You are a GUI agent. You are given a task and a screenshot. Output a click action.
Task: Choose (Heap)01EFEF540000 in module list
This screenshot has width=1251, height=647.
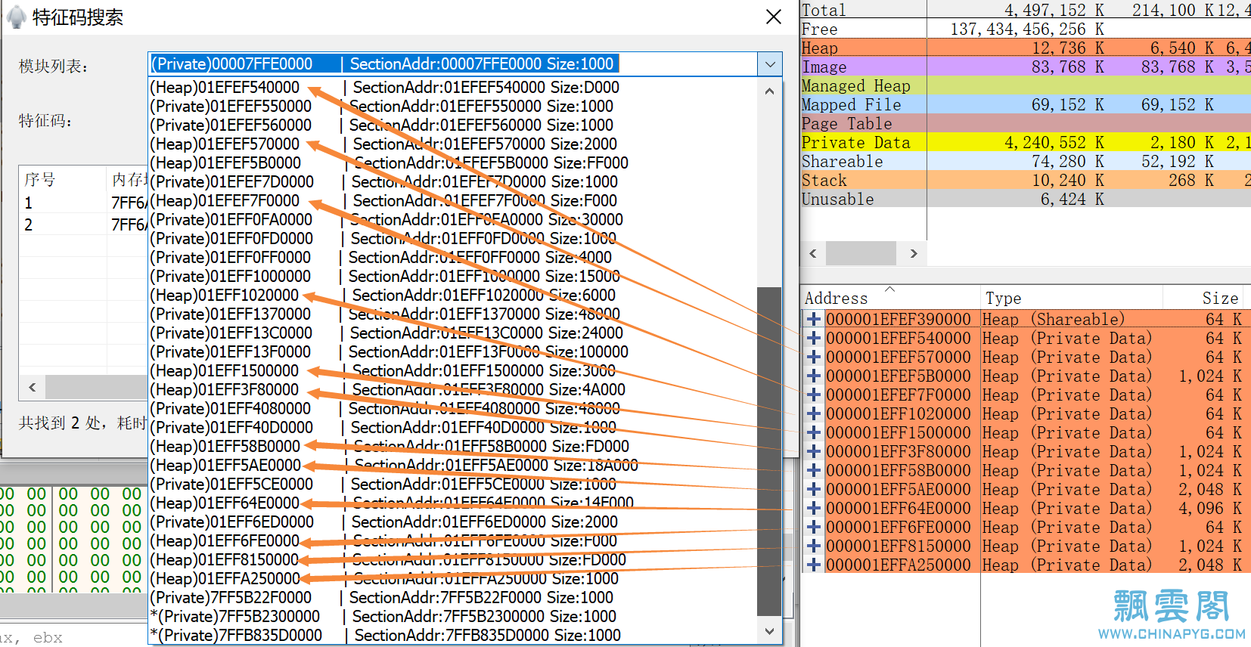(x=452, y=87)
